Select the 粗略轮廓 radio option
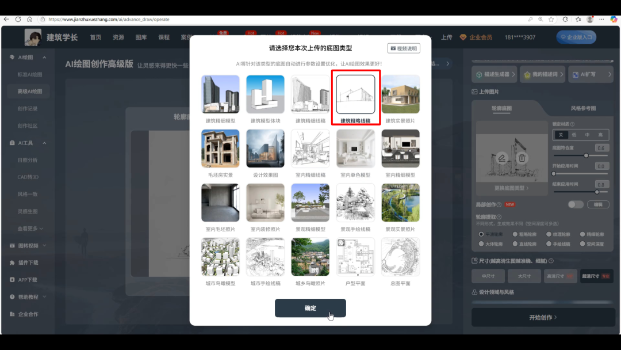This screenshot has width=621, height=350. 515,234
